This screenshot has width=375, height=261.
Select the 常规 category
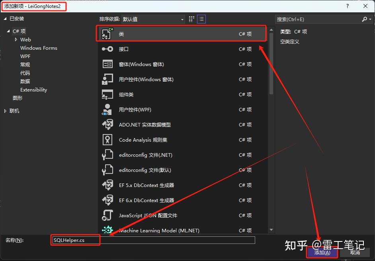pyautogui.click(x=25, y=64)
